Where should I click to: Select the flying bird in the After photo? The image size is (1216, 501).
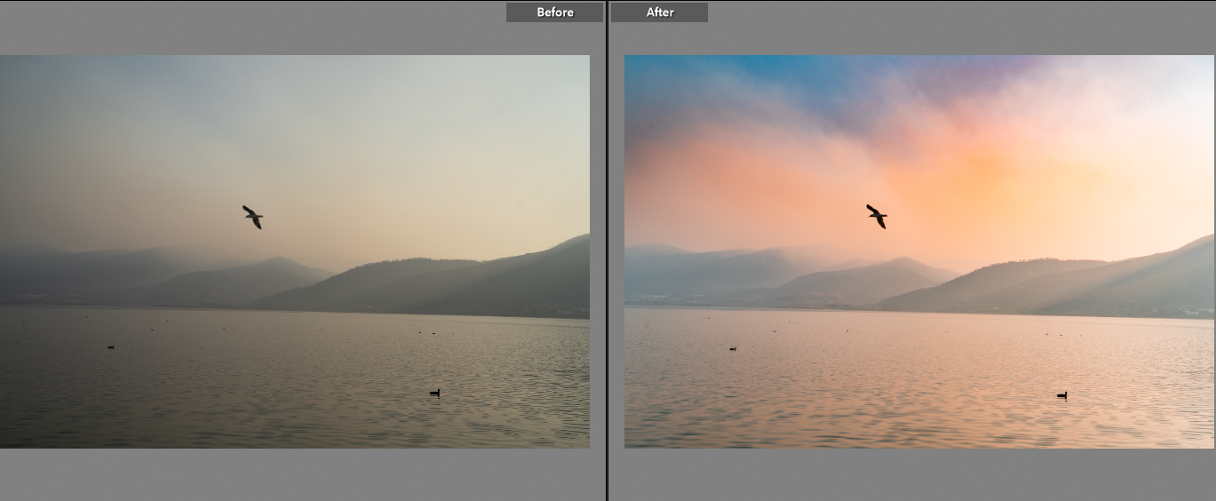[x=877, y=216]
